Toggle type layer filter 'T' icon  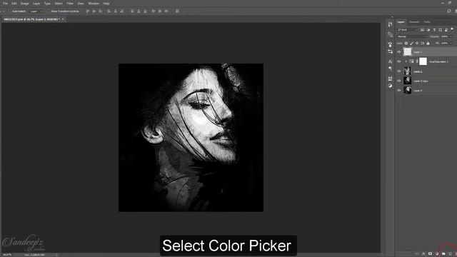(x=434, y=30)
